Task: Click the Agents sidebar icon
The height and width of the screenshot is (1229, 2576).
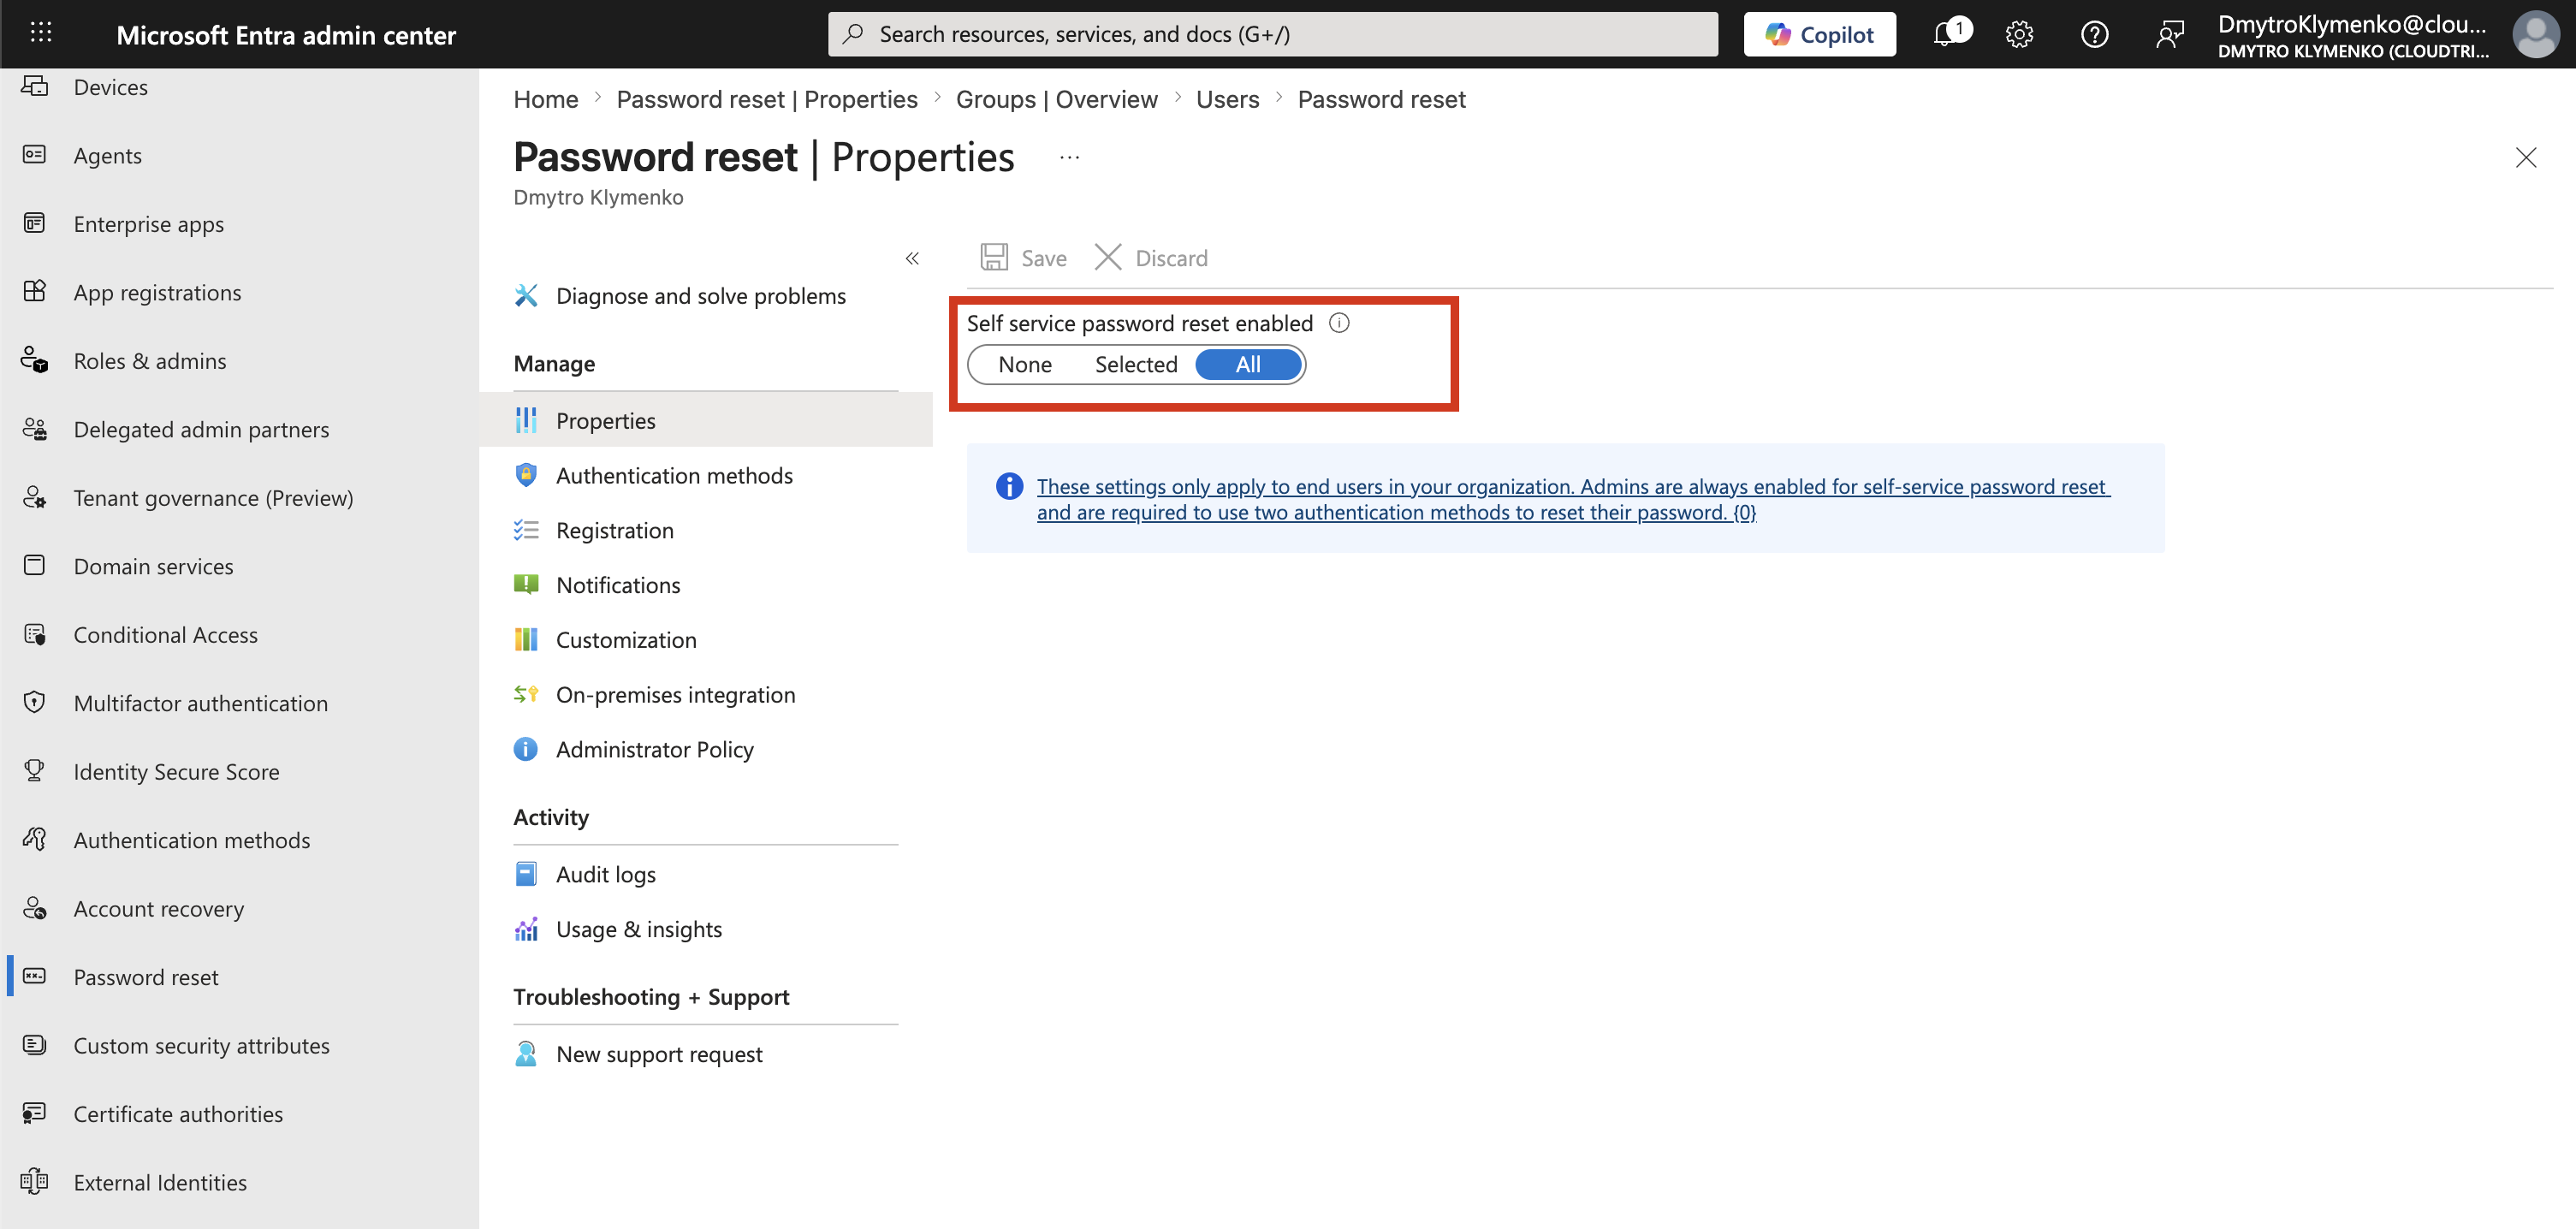Action: coord(35,155)
